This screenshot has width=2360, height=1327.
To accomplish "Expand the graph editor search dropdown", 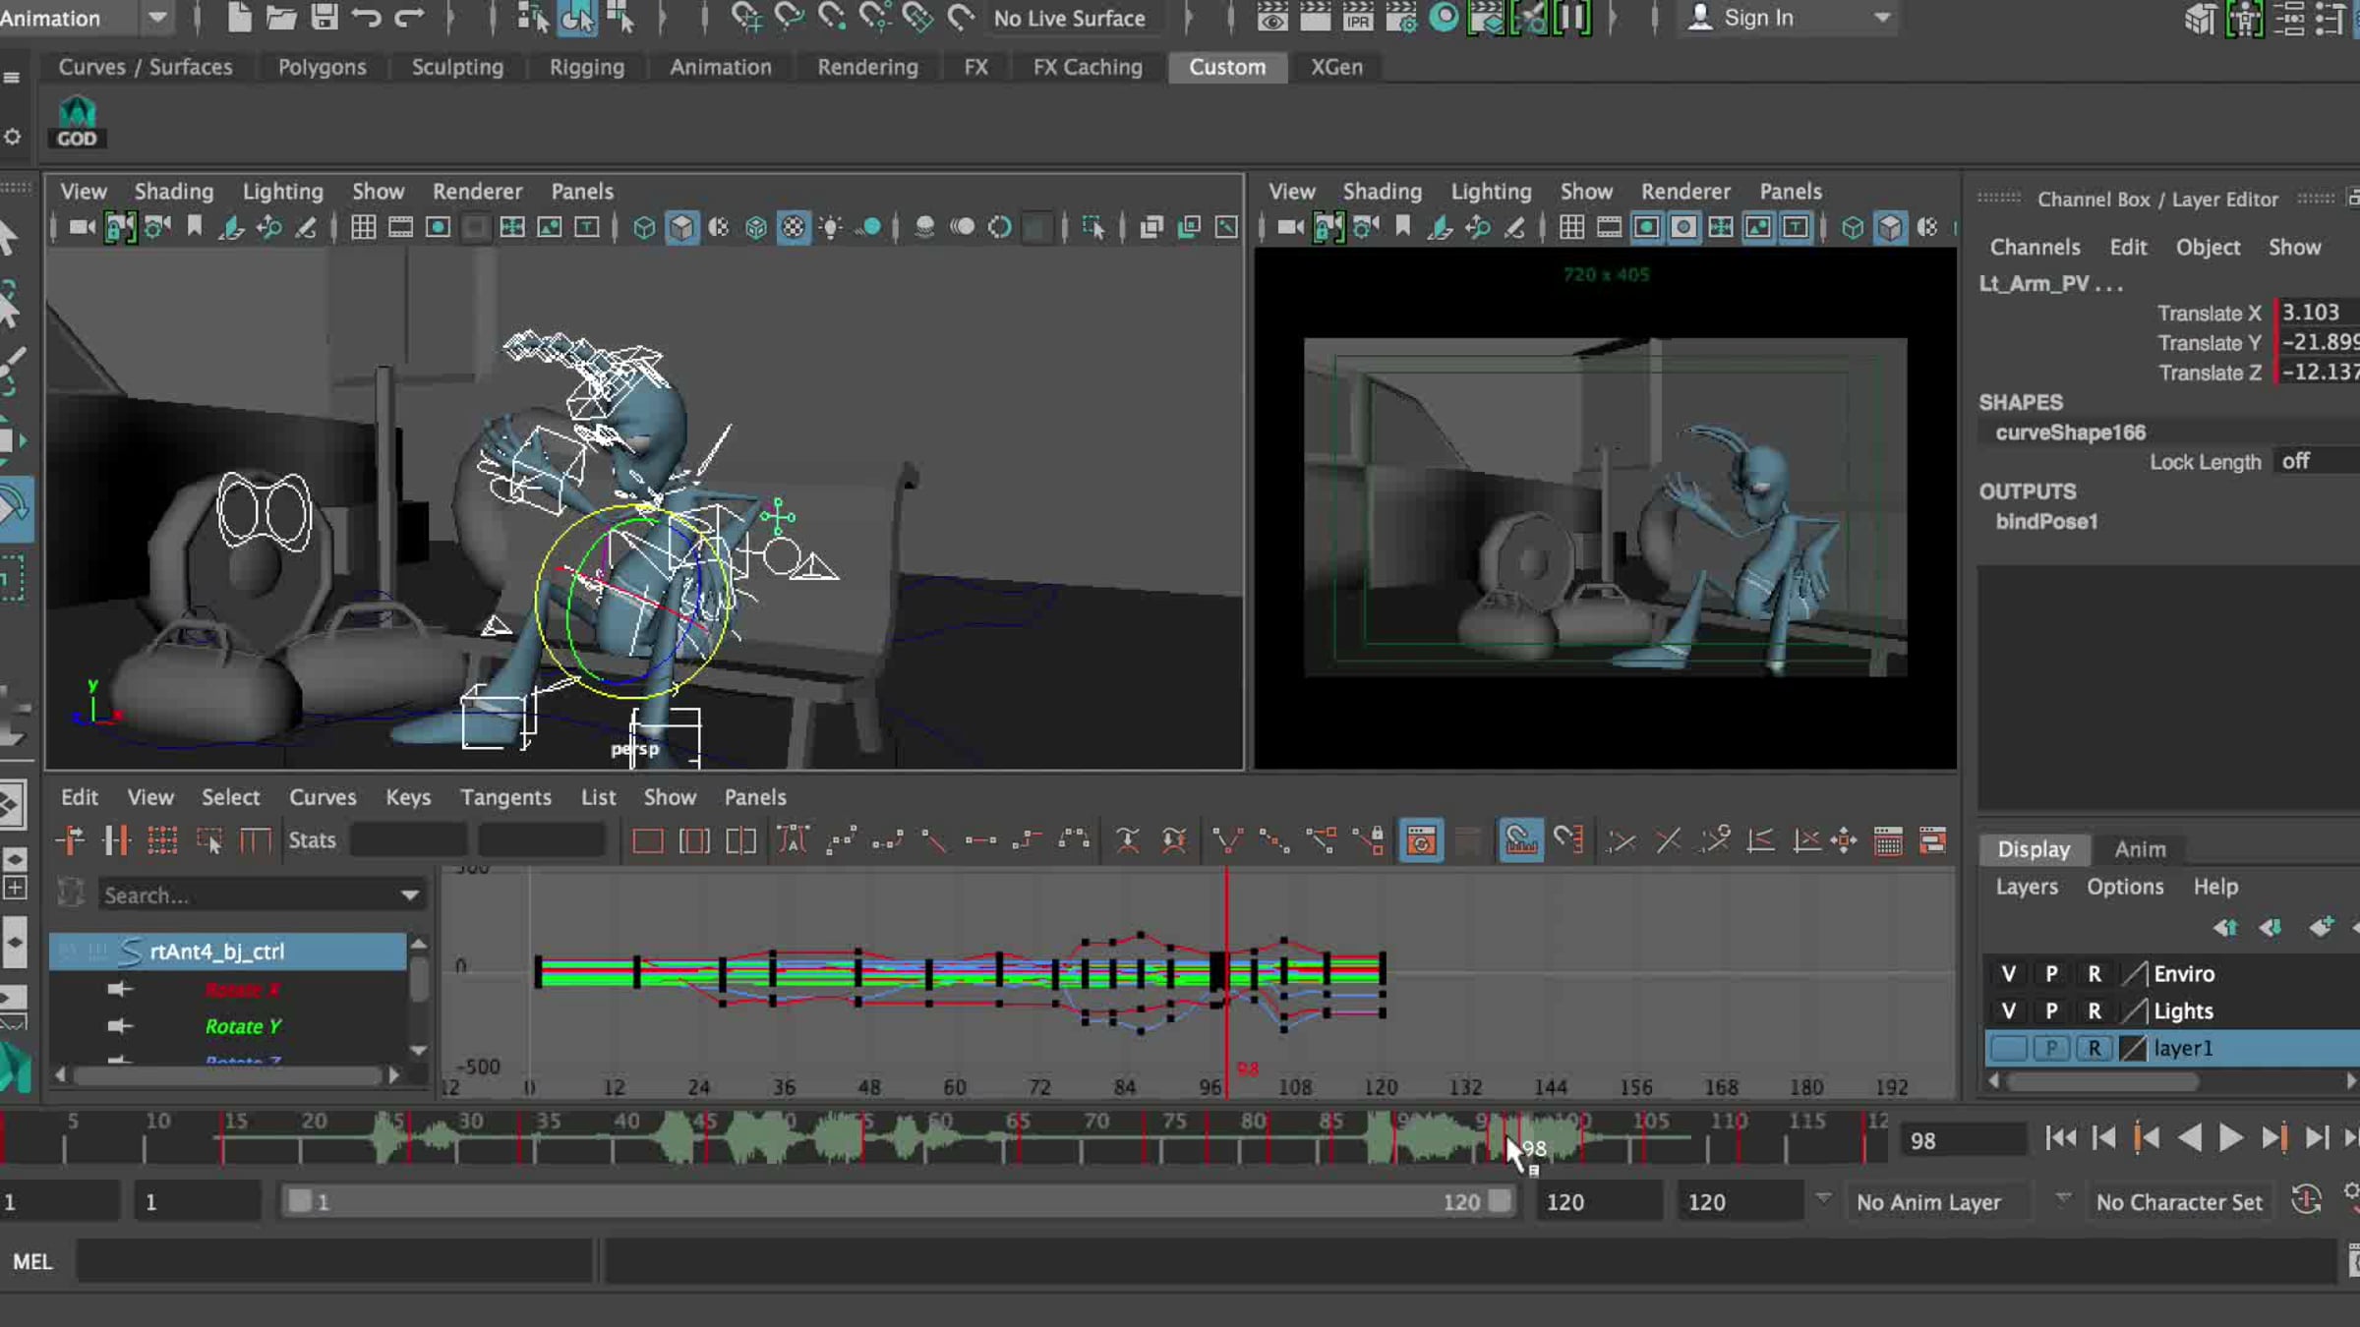I will point(409,894).
